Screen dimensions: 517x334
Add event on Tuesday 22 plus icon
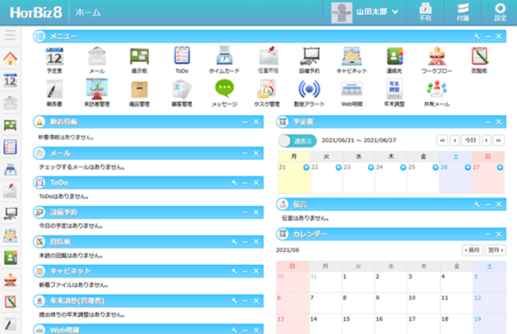338,168
